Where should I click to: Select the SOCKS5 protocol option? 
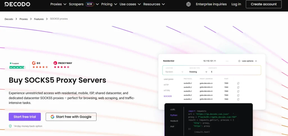coord(168,96)
